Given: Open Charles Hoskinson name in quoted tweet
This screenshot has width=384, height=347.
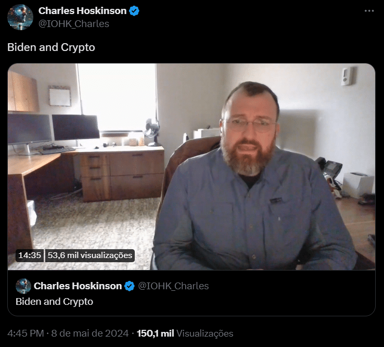Looking at the screenshot, I should click(x=78, y=286).
